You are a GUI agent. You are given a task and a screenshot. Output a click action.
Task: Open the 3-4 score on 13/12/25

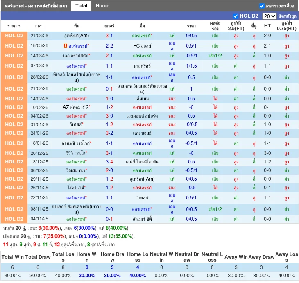click(109, 162)
